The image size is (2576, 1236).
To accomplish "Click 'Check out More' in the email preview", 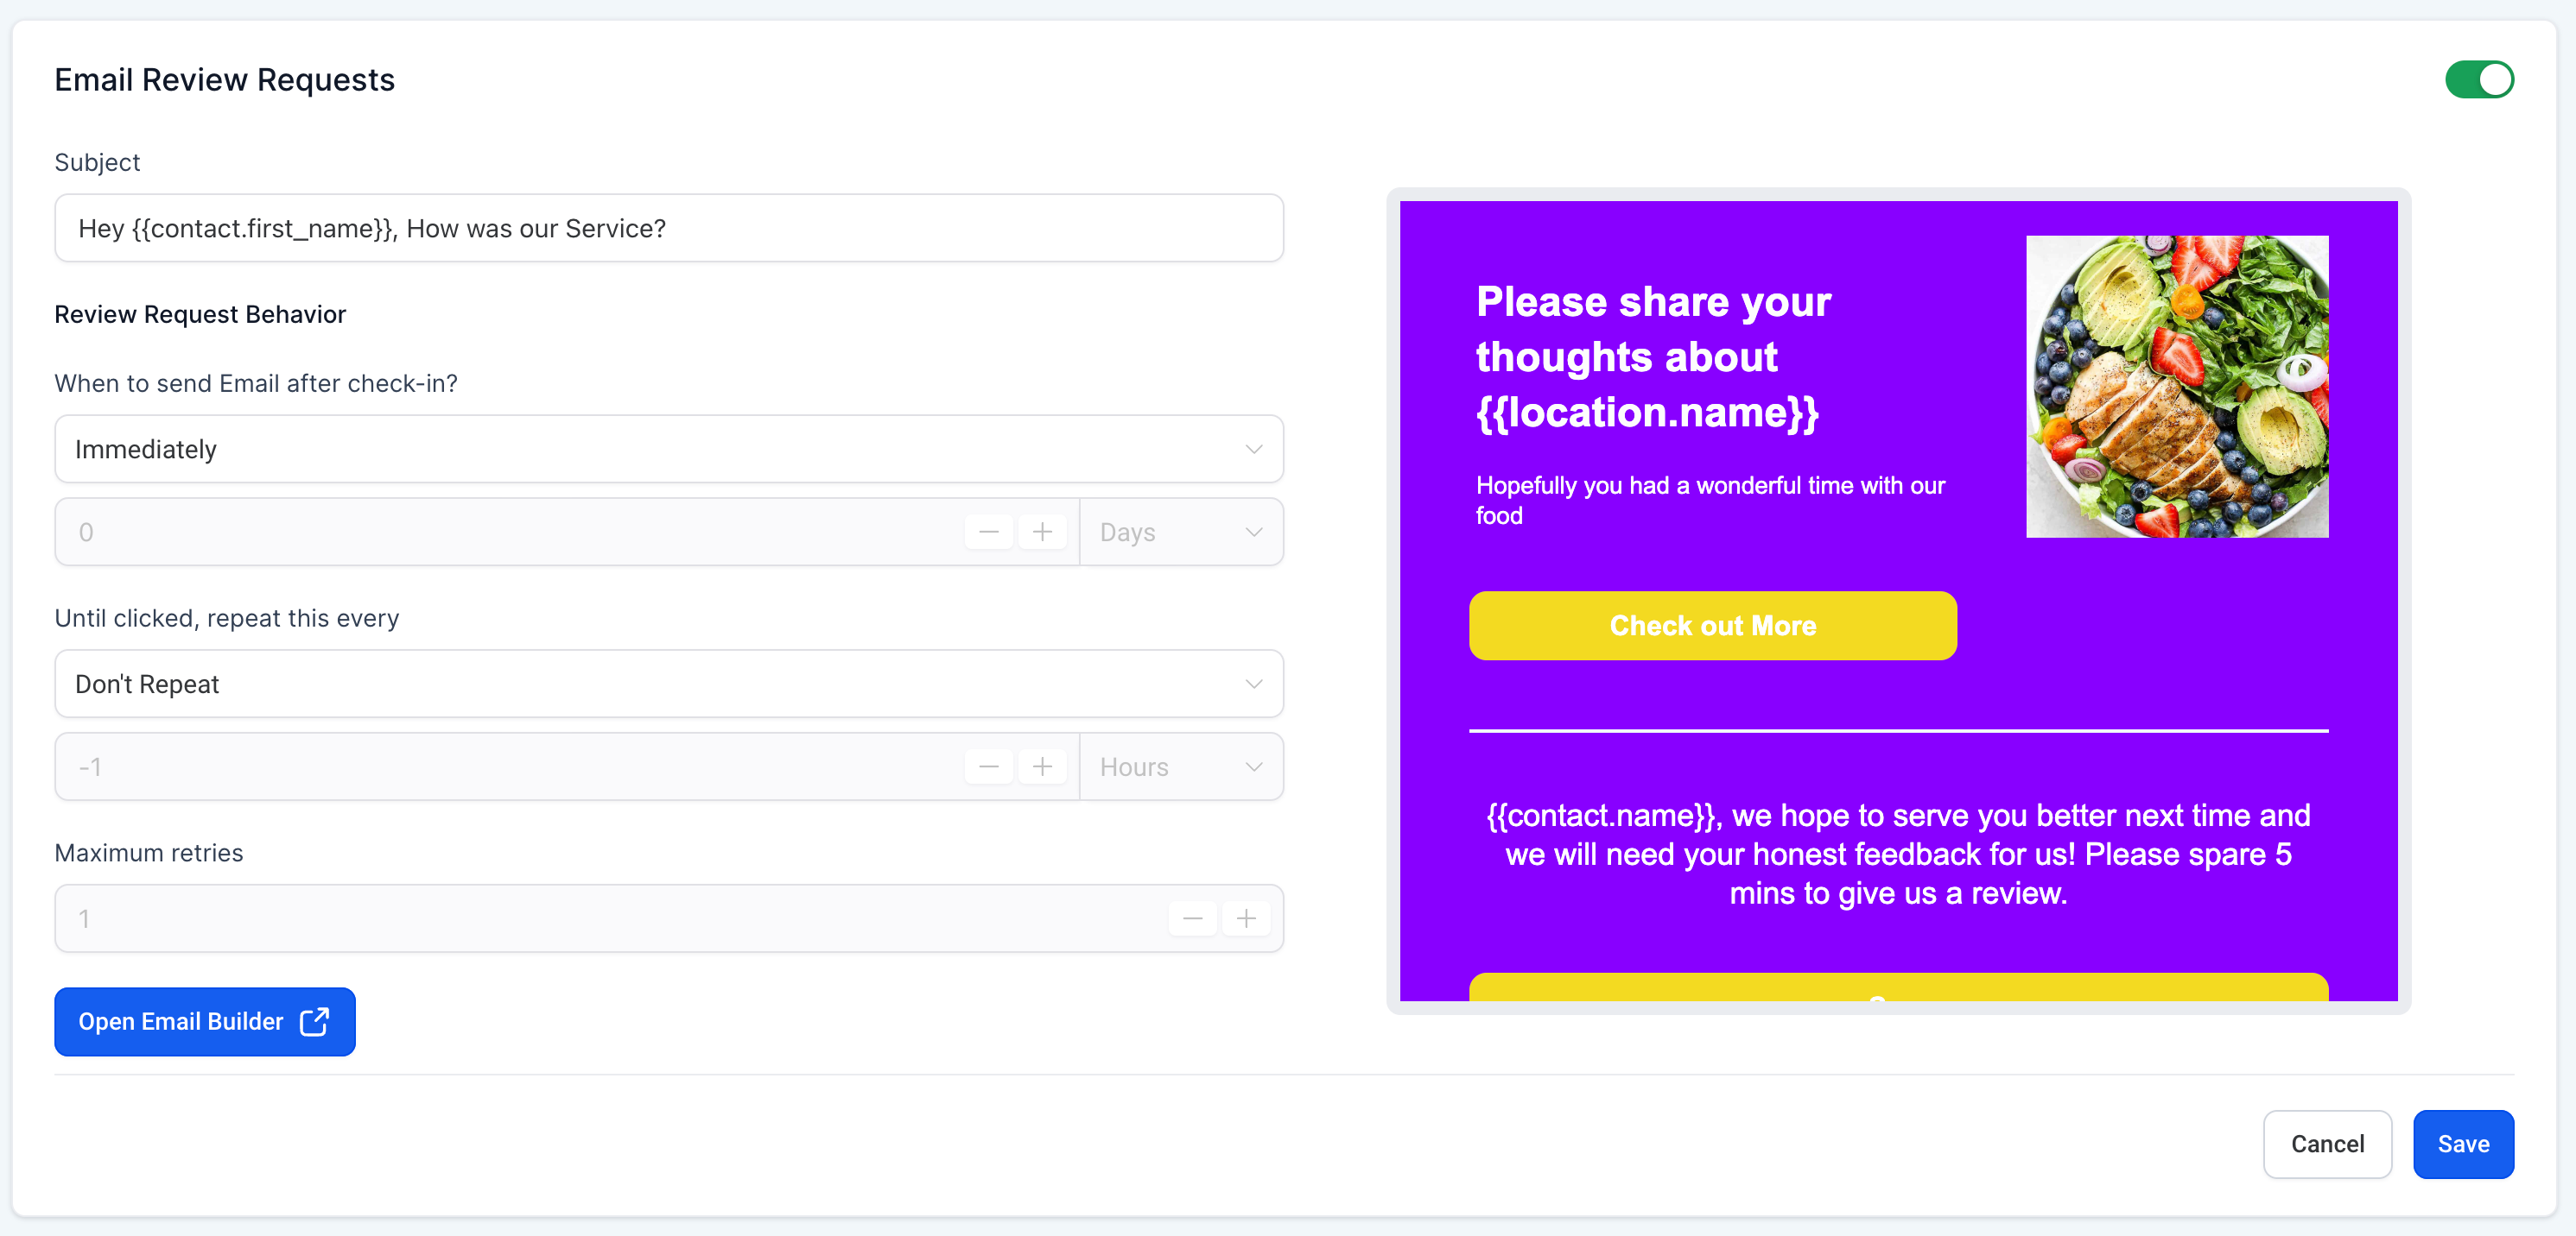I will click(x=1712, y=626).
